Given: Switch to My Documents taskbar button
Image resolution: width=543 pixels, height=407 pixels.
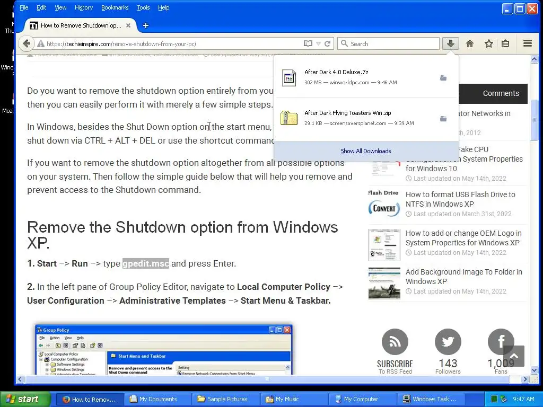Looking at the screenshot, I should [x=157, y=399].
